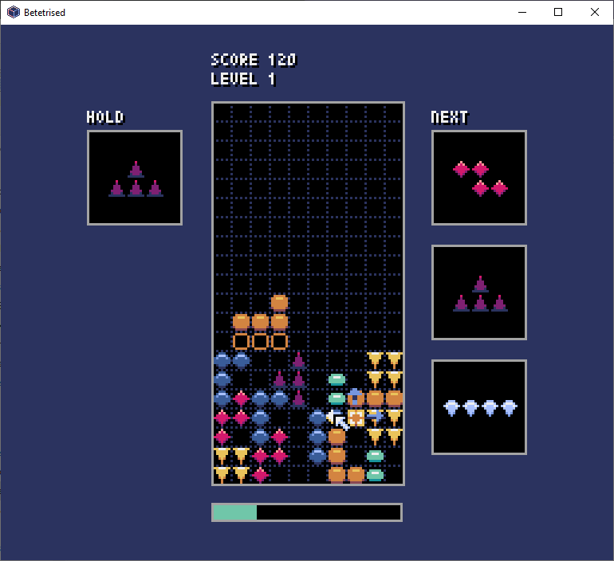The height and width of the screenshot is (561, 614).
Task: Click the orange-framed square beside the cursor
Action: (356, 418)
